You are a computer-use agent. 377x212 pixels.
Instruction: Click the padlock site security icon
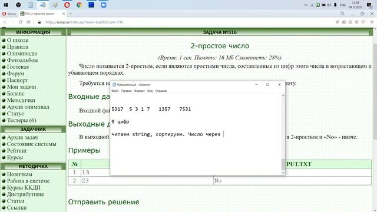click(x=39, y=22)
